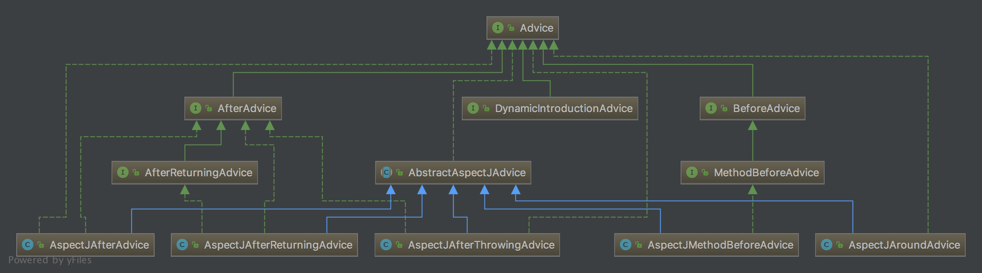Select the AbstractAspectJAdvice node

coord(453,173)
